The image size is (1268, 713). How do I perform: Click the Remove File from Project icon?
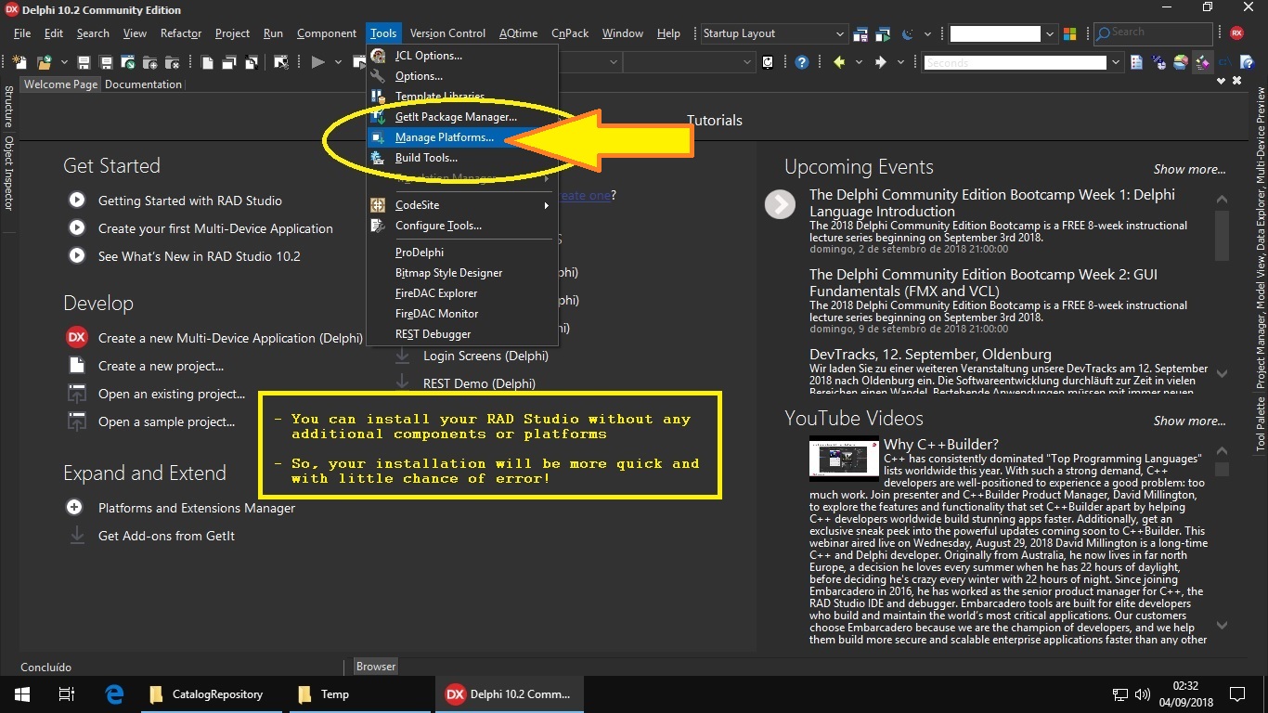point(172,62)
